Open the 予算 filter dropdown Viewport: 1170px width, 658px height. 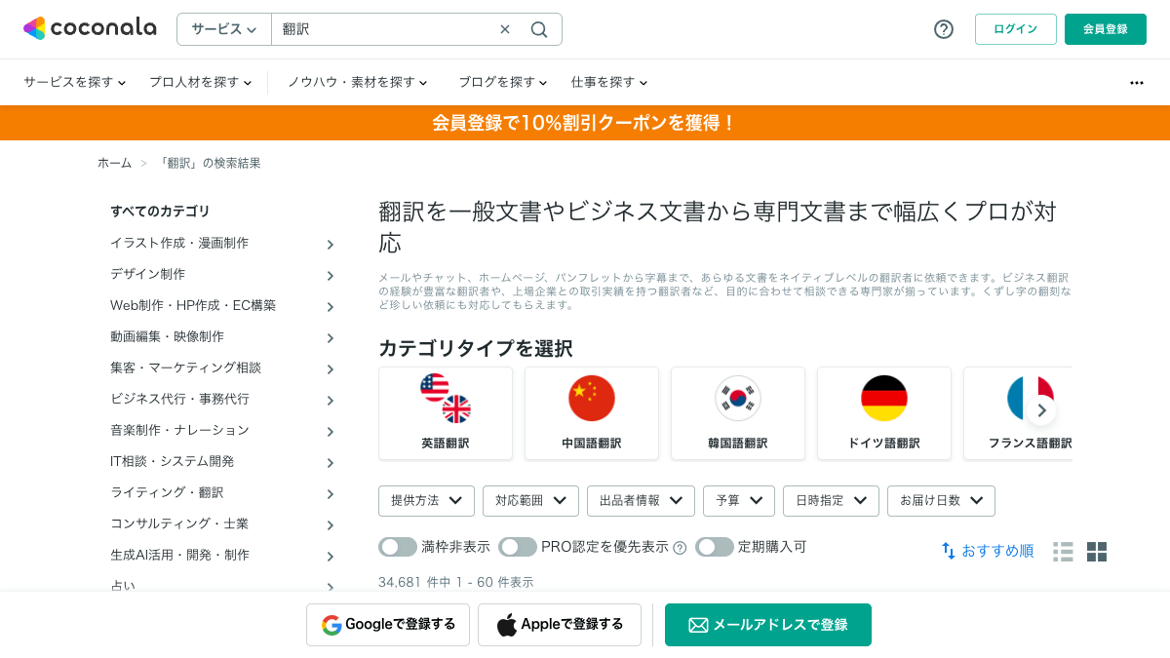(739, 500)
